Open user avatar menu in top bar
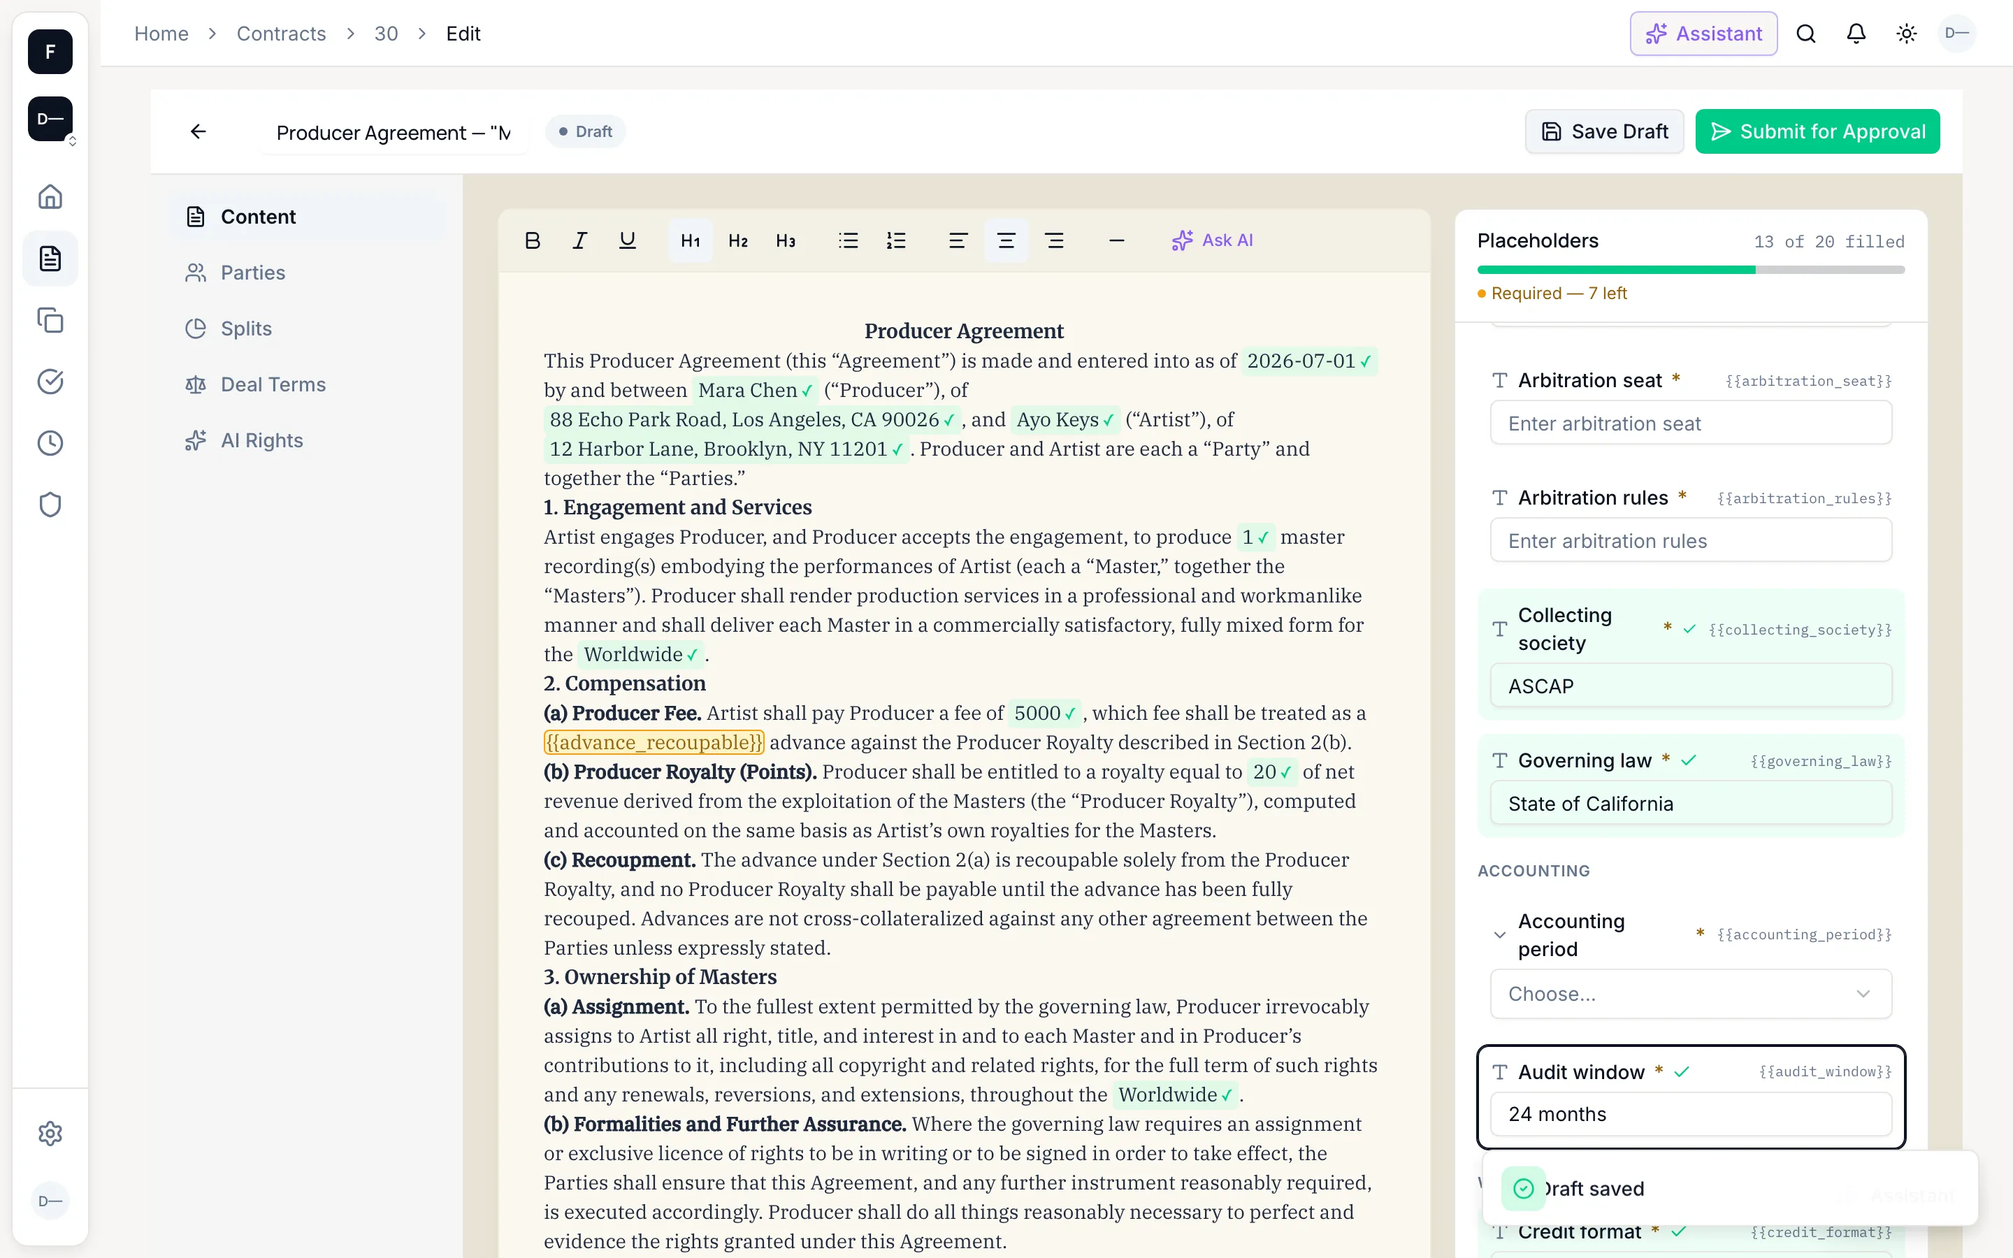Viewport: 2013px width, 1258px height. point(1956,34)
